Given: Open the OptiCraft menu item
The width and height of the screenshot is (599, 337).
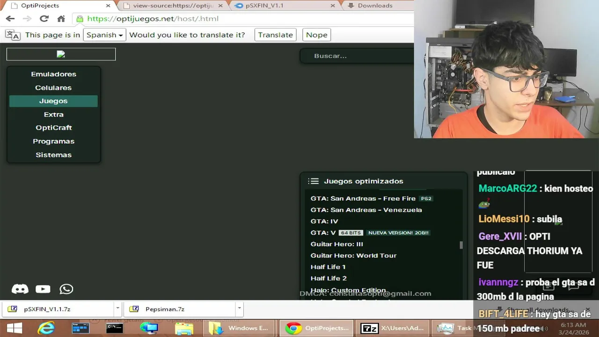Looking at the screenshot, I should pyautogui.click(x=53, y=127).
